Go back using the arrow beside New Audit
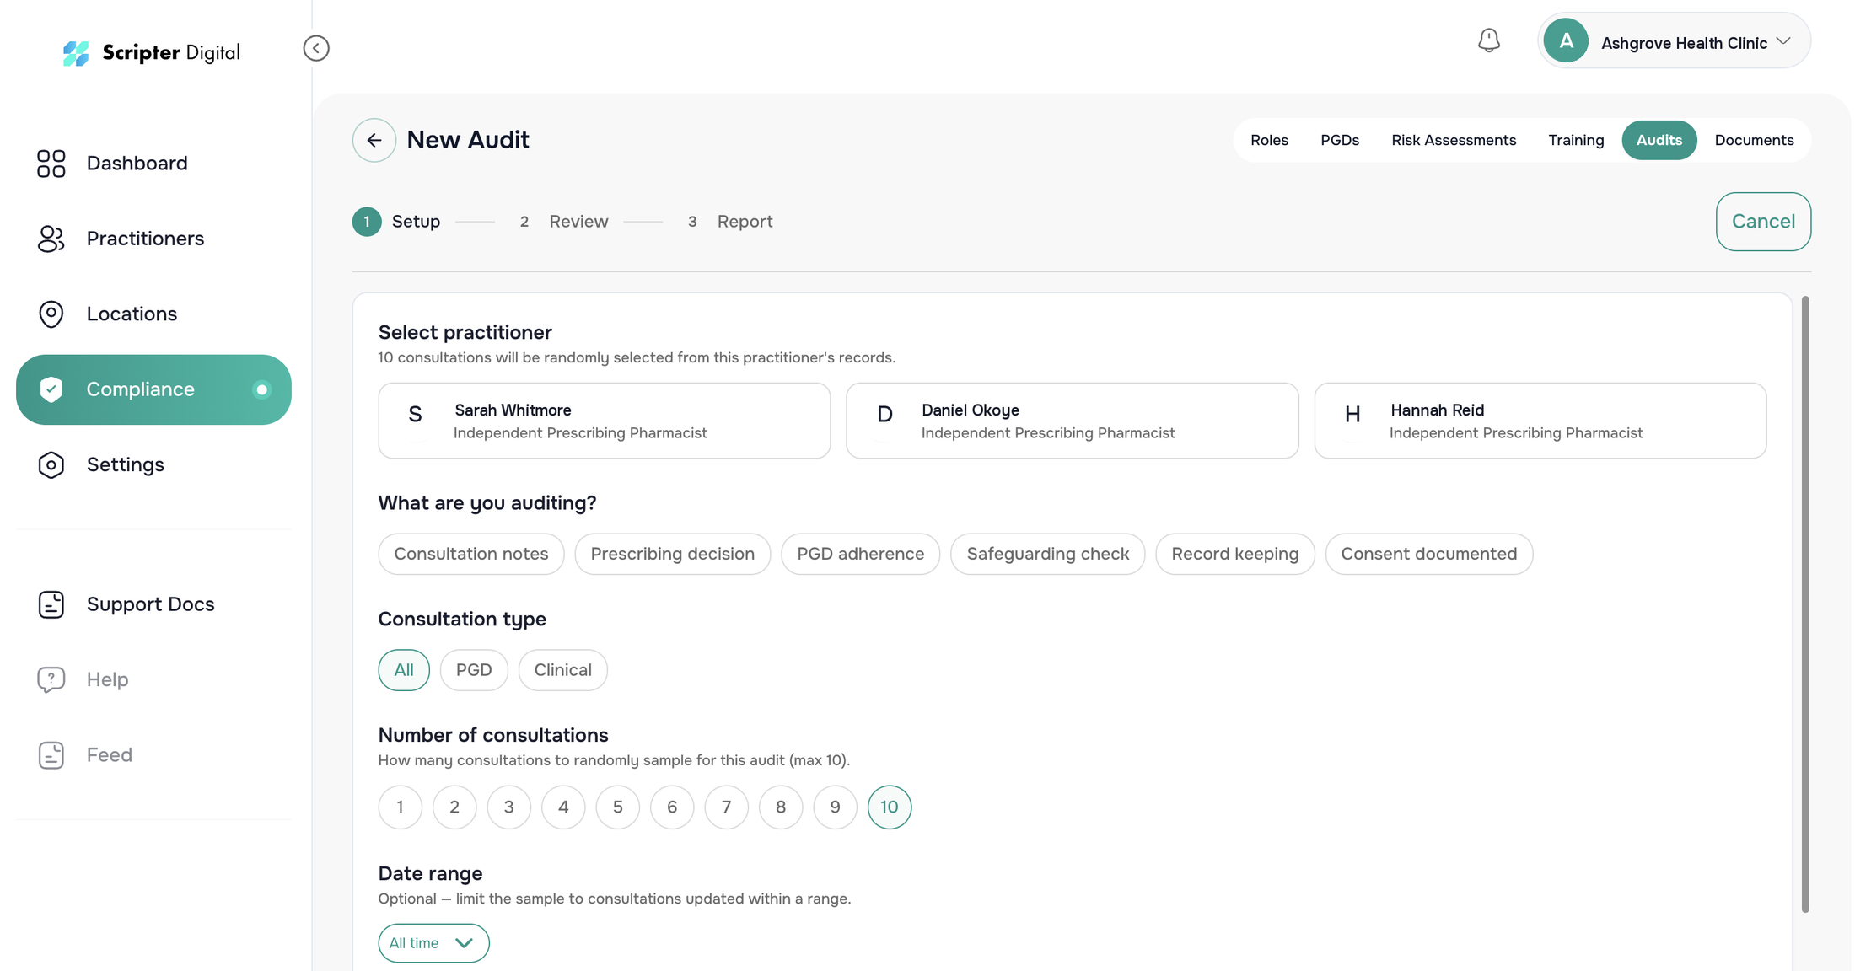 pyautogui.click(x=374, y=140)
